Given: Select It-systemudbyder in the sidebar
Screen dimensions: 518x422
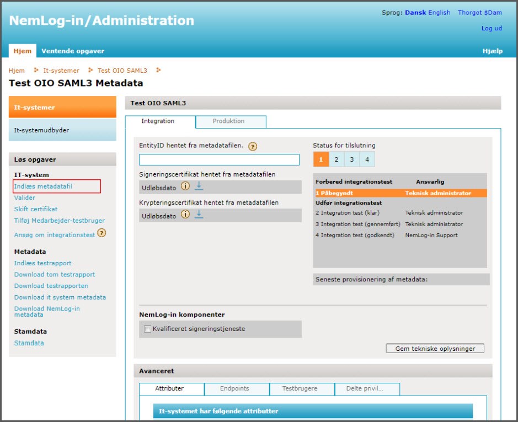Looking at the screenshot, I should coord(62,130).
